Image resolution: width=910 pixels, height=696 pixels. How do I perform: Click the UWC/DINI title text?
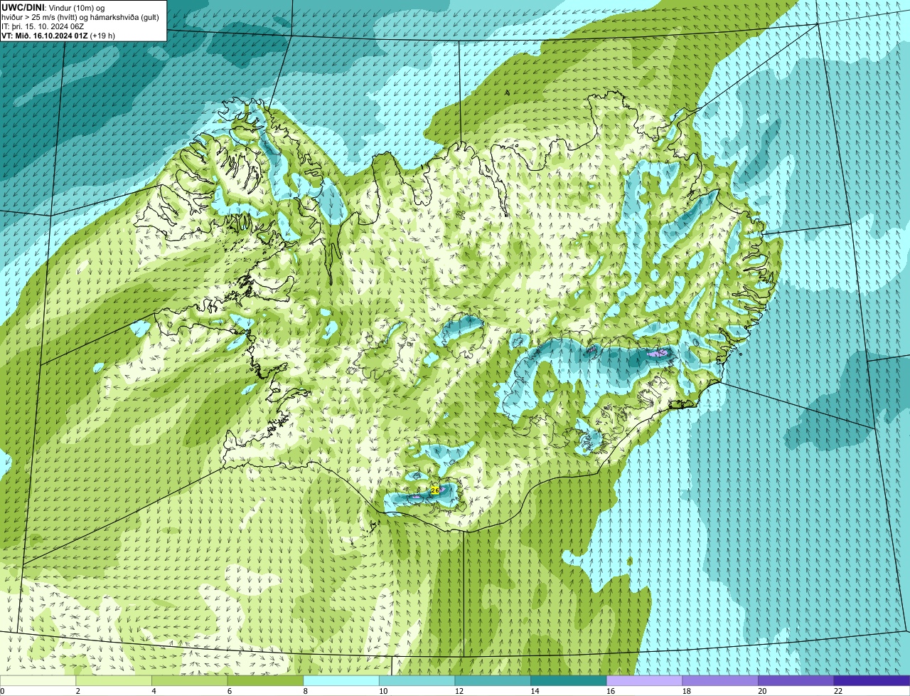[x=23, y=7]
